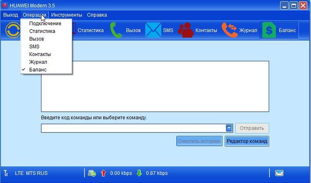Click the network connection status icon
Screen dimensions: 311x183
click(x=92, y=173)
